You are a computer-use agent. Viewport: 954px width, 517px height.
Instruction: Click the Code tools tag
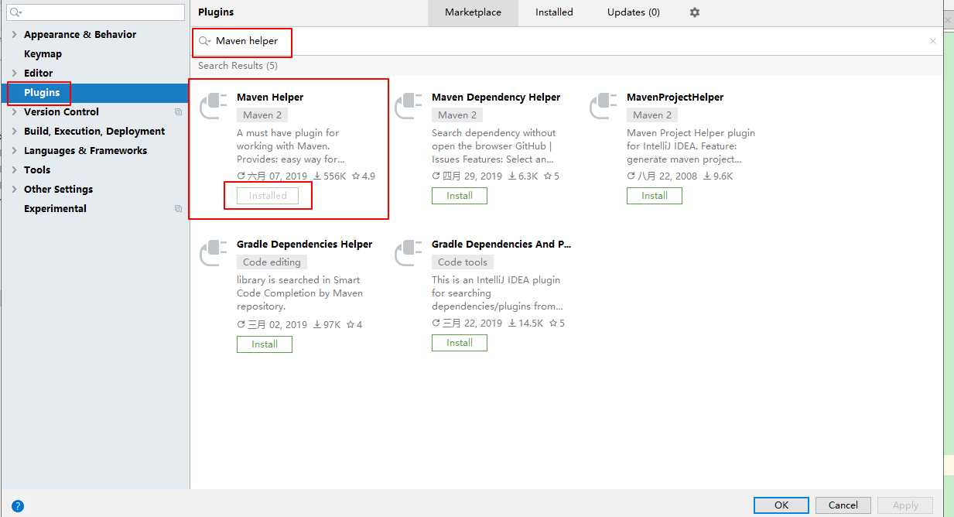coord(463,262)
